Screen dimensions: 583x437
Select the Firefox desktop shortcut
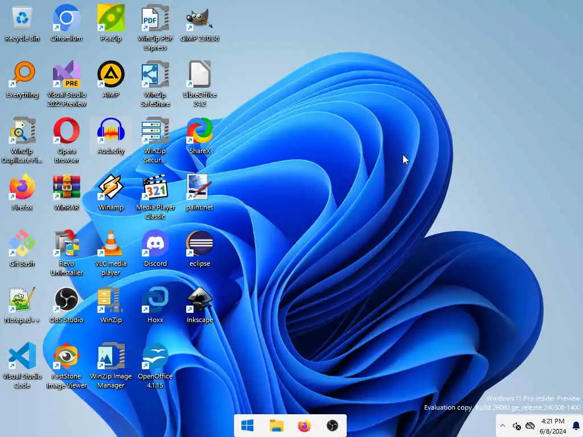click(x=22, y=192)
